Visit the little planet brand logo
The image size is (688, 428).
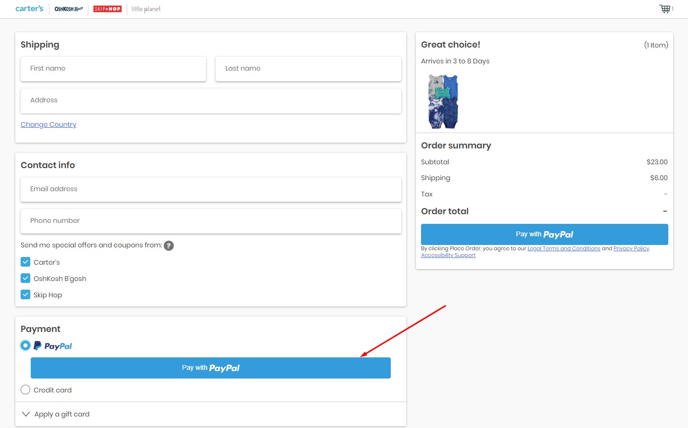click(x=146, y=9)
